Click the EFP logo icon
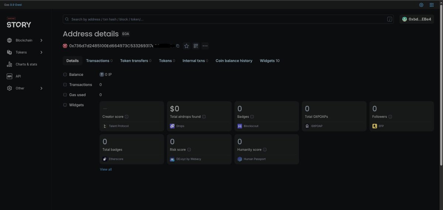 click(375, 126)
